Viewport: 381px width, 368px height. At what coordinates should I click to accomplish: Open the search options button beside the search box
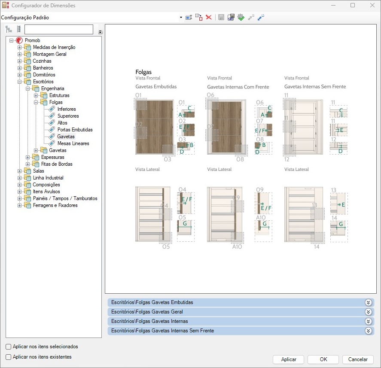[101, 32]
